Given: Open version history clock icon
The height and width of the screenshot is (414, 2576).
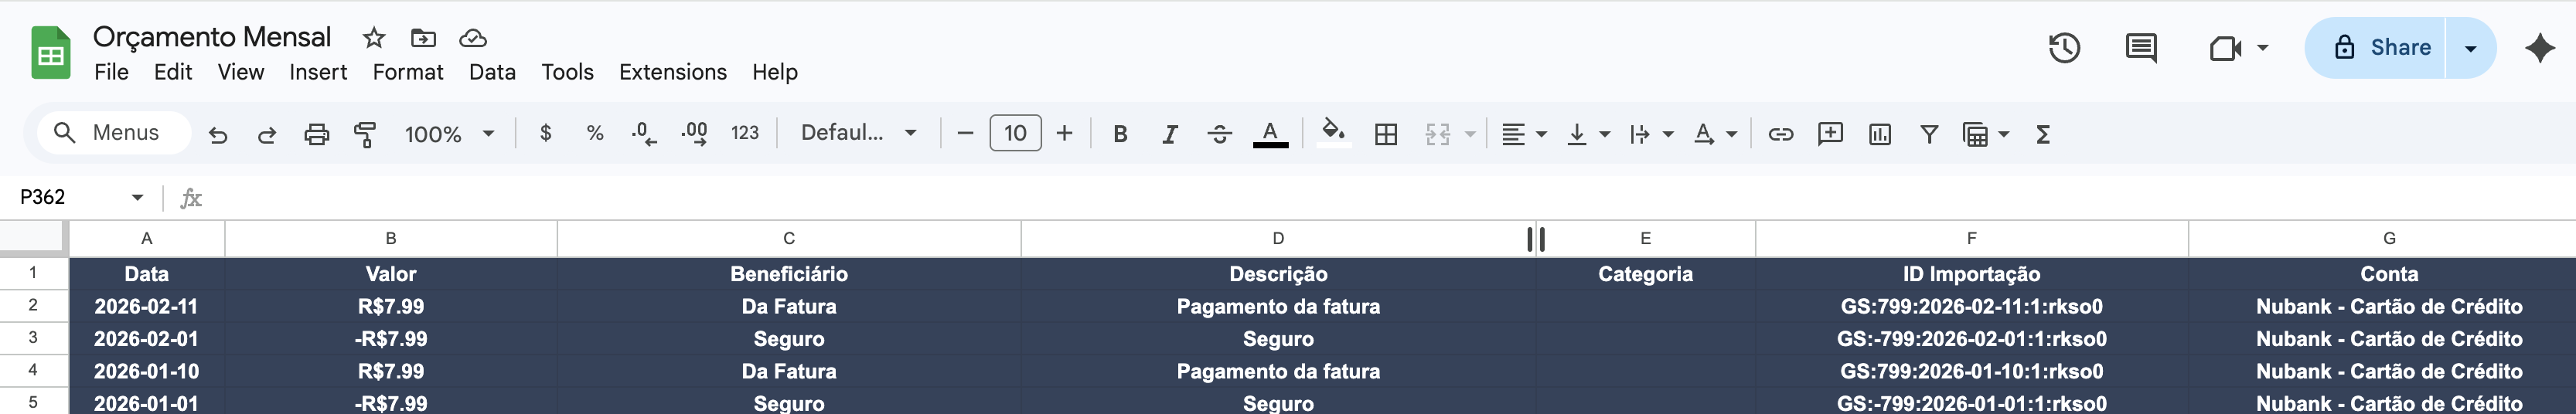Looking at the screenshot, I should coord(2064,48).
